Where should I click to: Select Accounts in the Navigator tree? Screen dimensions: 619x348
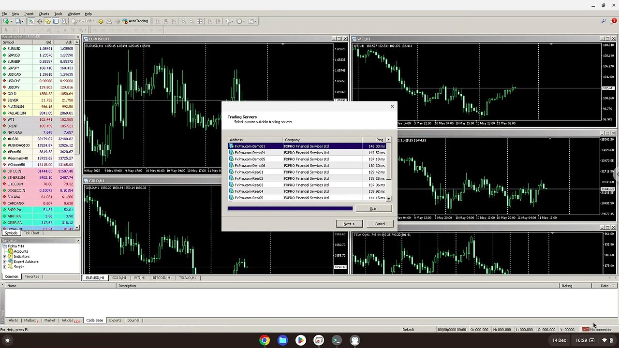click(x=21, y=251)
